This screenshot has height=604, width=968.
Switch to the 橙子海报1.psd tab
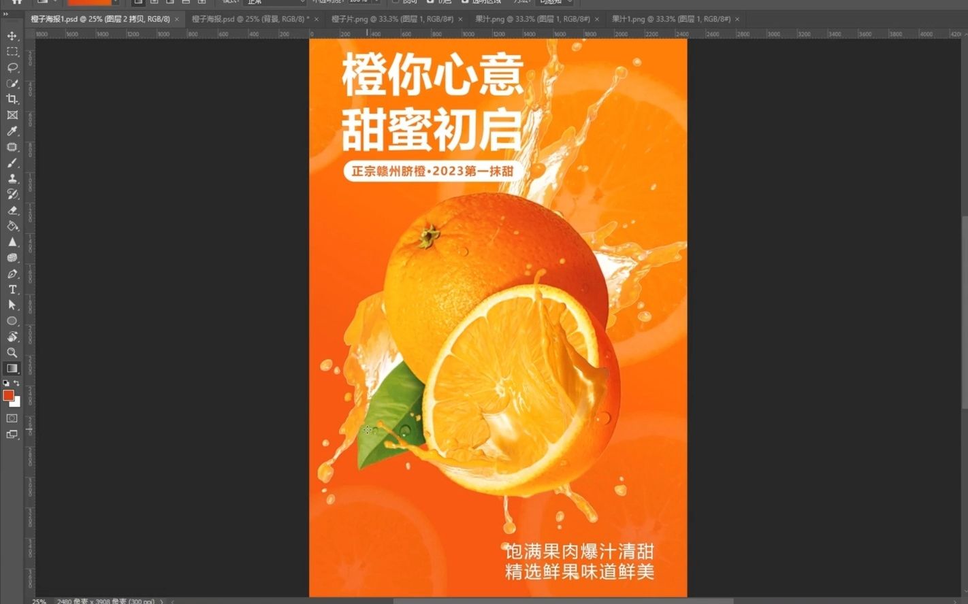[x=100, y=19]
